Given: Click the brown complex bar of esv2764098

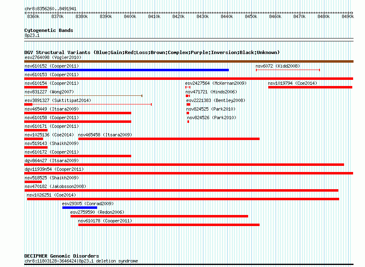Looking at the screenshot, I should point(189,61).
